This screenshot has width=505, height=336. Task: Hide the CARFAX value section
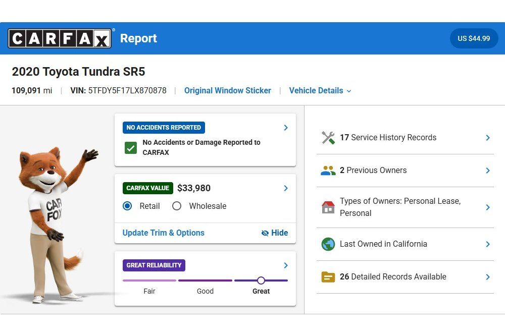pos(275,233)
